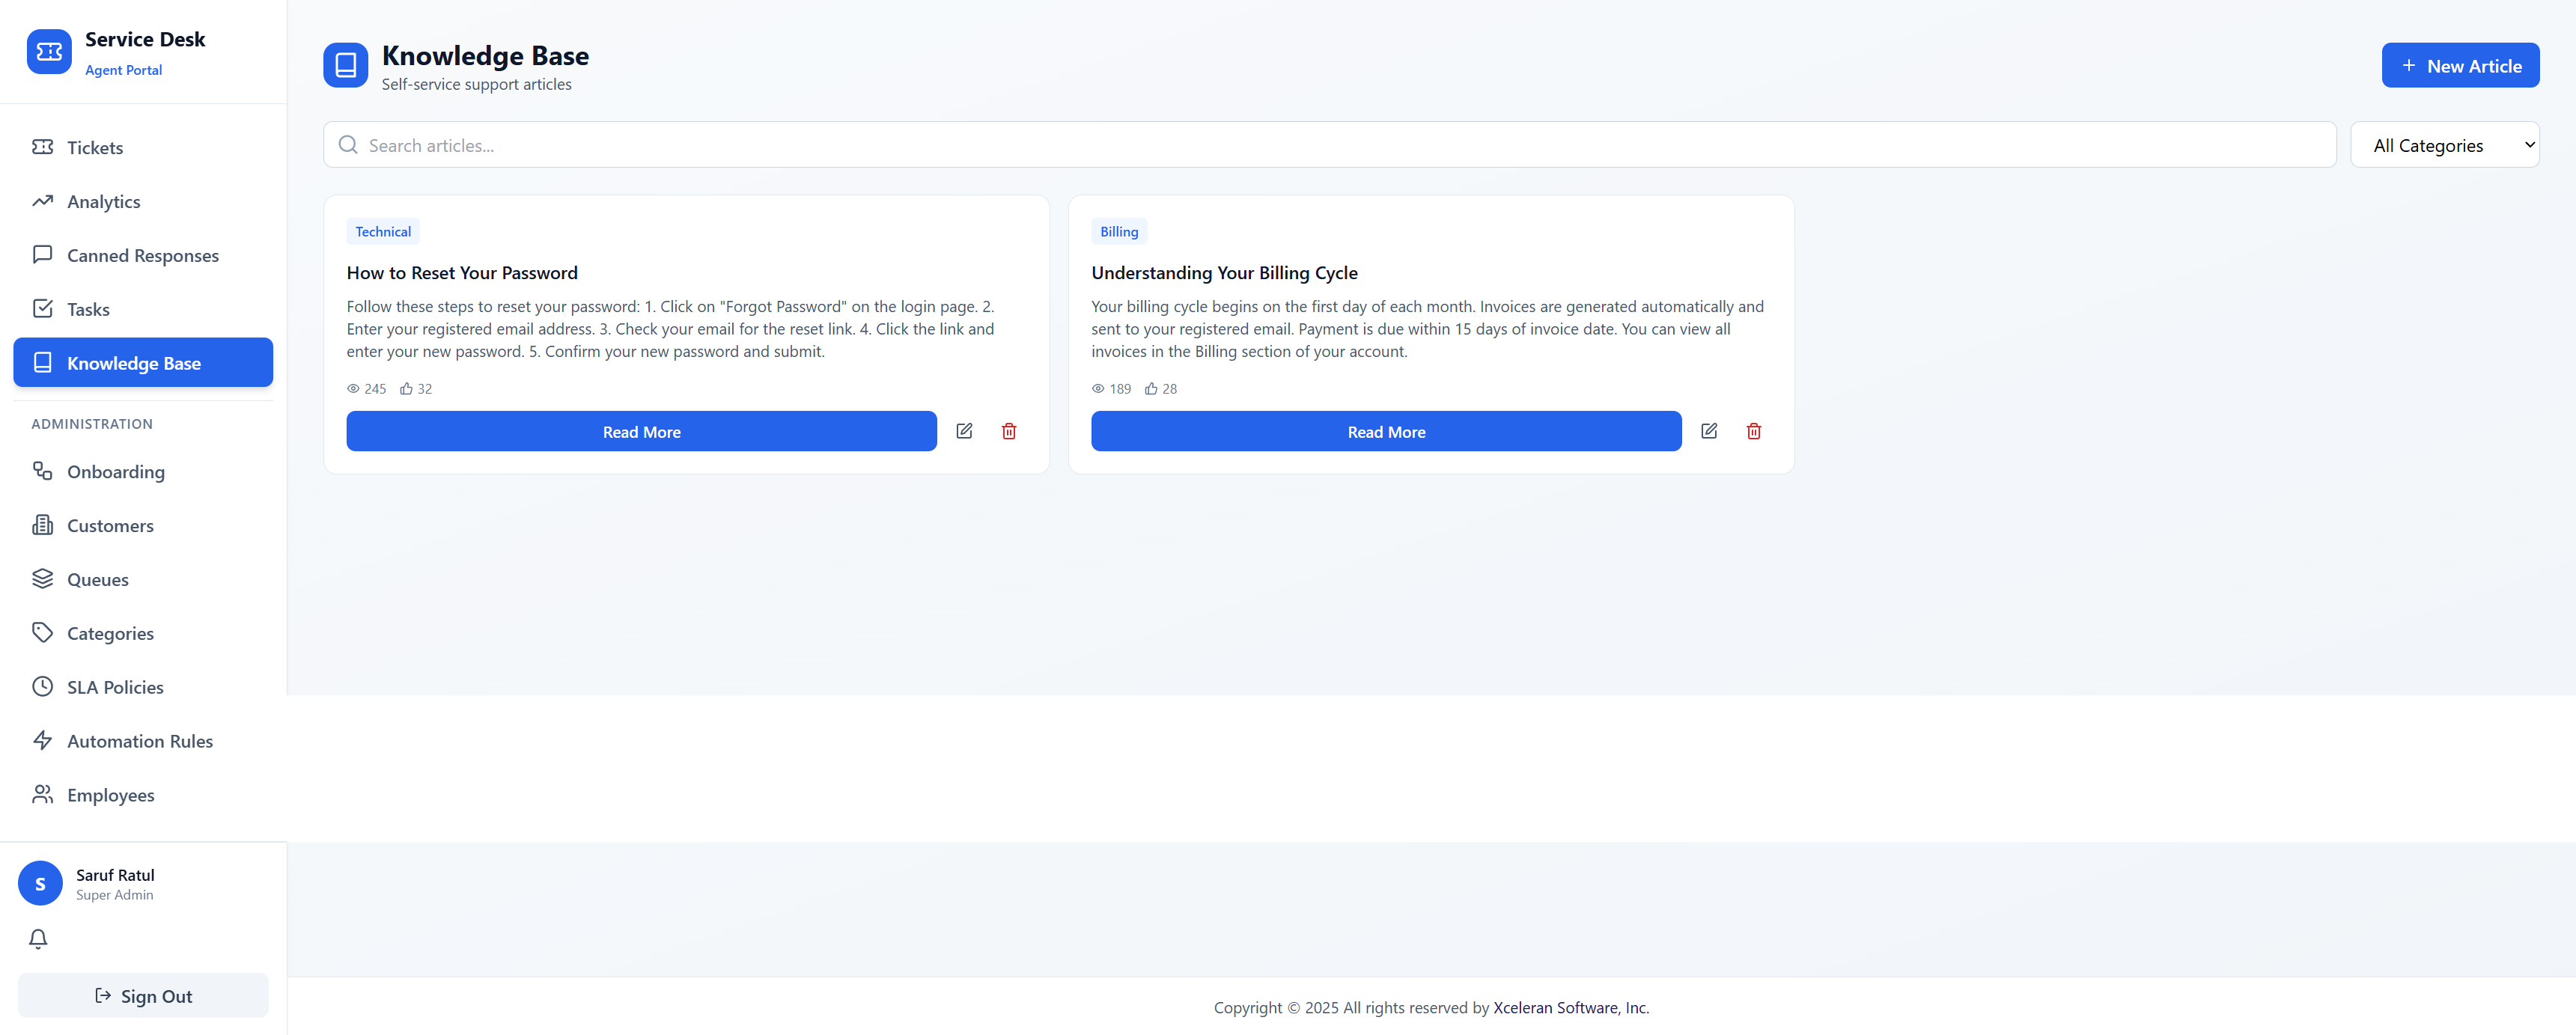Click the S user avatar

[40, 883]
